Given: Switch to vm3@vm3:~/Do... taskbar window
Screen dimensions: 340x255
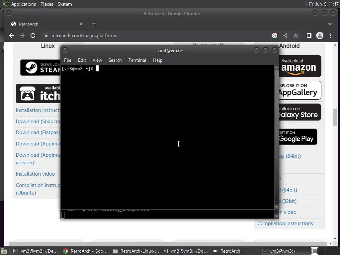Looking at the screenshot, I should tap(186, 251).
